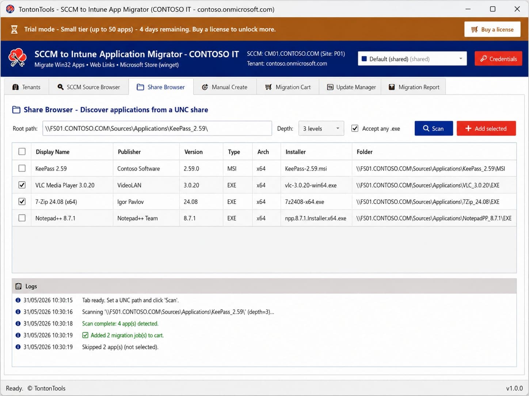Go to the Manual Create tab
Viewport: 529px width, 396px height.
[225, 87]
